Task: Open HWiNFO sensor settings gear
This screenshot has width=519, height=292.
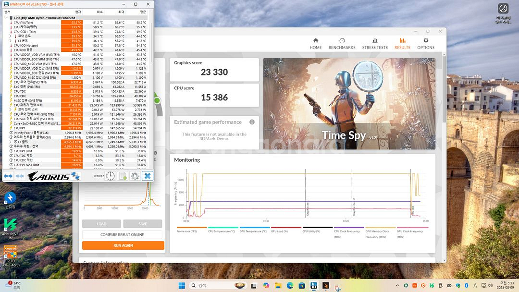Action: 135,176
